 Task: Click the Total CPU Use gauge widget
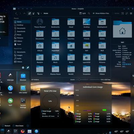click(50, 101)
